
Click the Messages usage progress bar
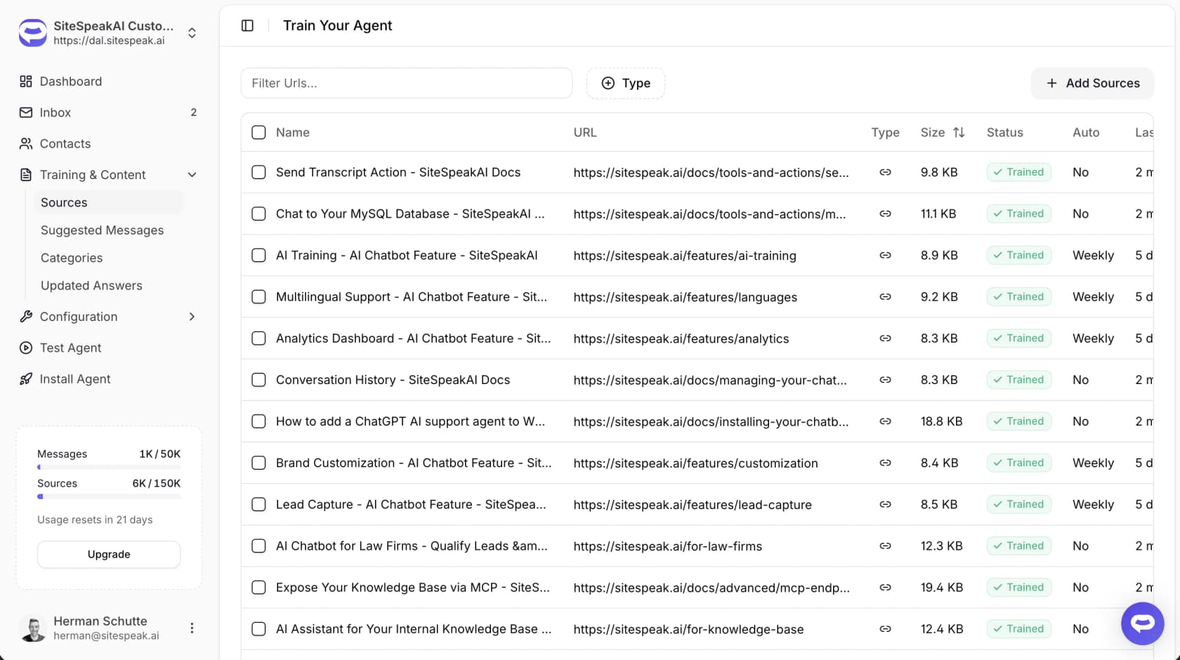(x=109, y=467)
